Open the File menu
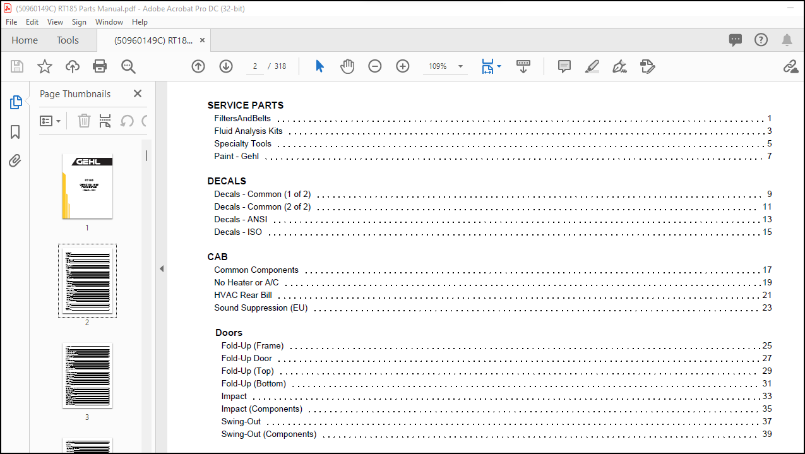This screenshot has width=805, height=454. click(x=11, y=21)
